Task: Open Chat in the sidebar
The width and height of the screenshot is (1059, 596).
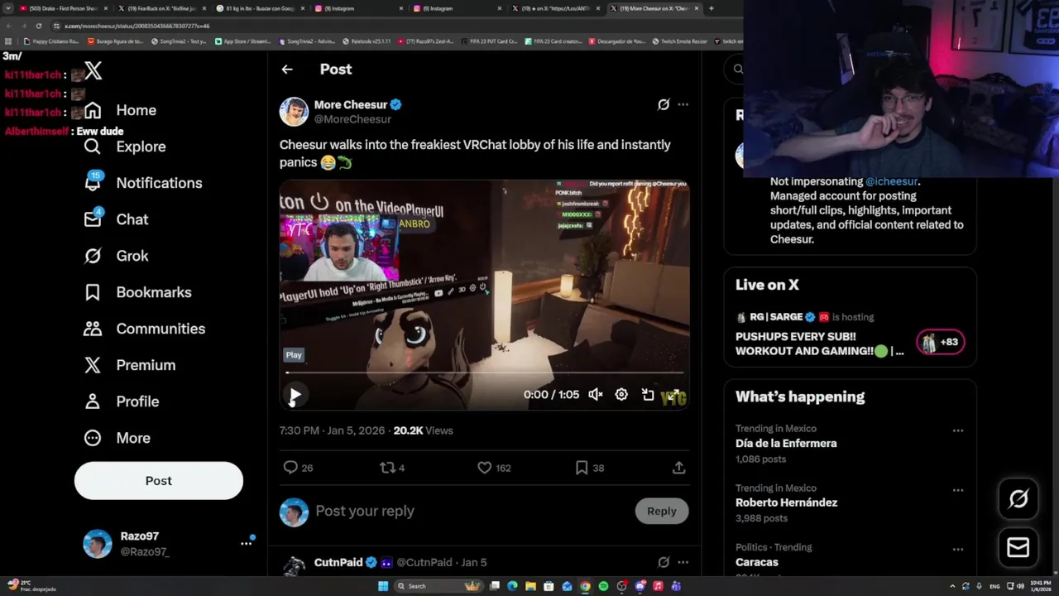Action: click(x=116, y=219)
